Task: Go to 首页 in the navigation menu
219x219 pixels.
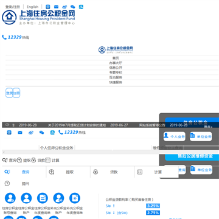Action: [x=116, y=58]
